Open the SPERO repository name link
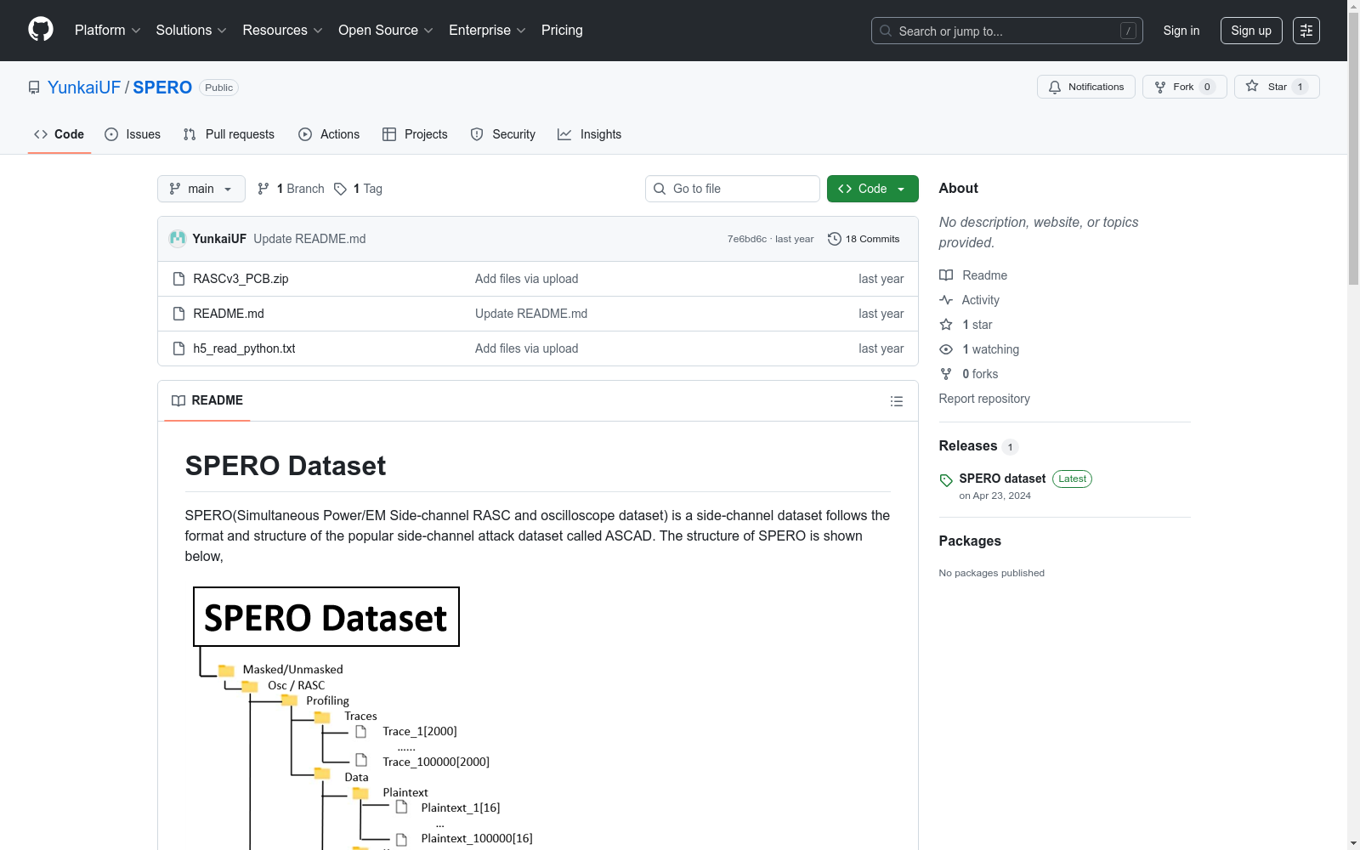This screenshot has height=850, width=1360. point(162,88)
